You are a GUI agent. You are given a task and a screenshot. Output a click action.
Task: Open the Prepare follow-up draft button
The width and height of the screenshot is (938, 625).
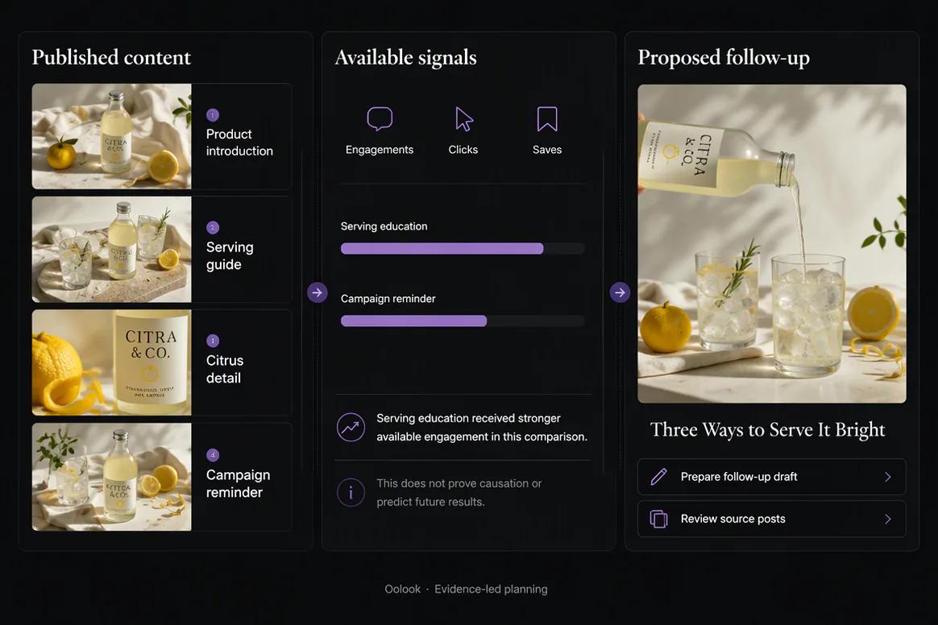(772, 477)
